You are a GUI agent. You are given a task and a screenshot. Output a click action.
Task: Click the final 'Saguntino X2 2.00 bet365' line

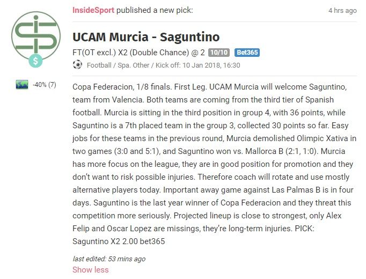119,241
